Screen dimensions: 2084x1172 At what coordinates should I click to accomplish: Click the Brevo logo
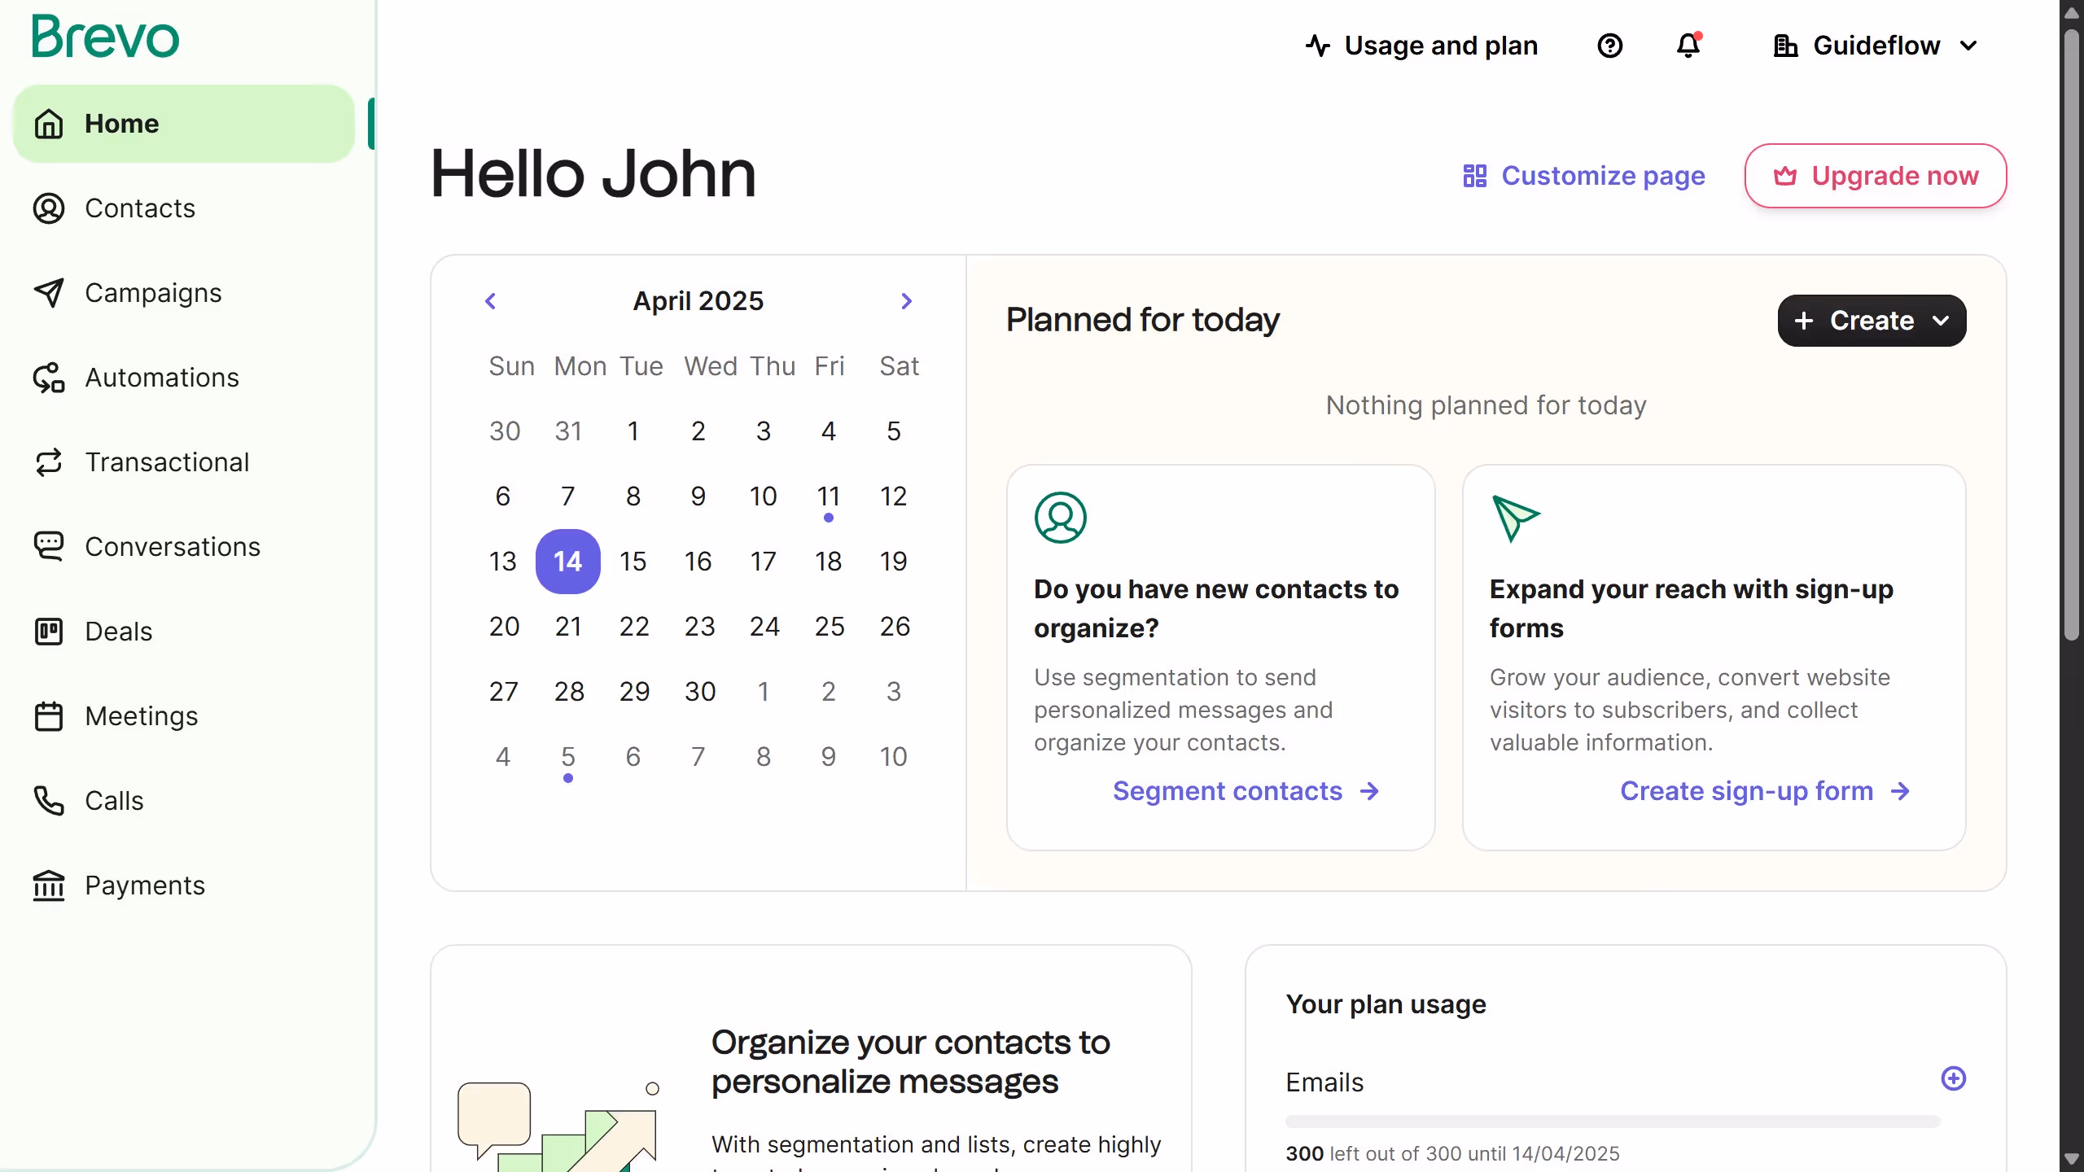pyautogui.click(x=106, y=37)
